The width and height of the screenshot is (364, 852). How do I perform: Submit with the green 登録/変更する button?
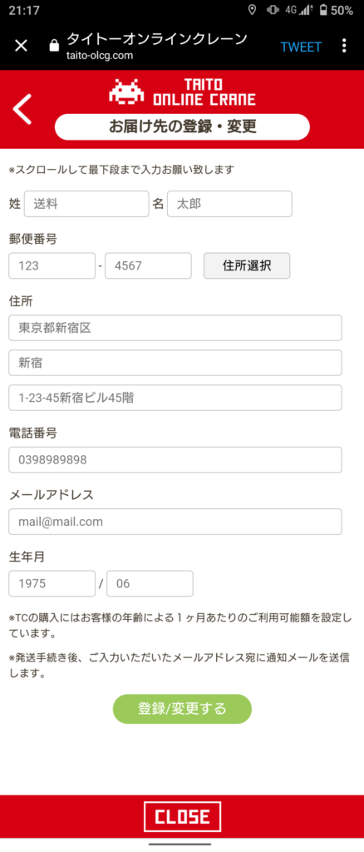tap(182, 709)
